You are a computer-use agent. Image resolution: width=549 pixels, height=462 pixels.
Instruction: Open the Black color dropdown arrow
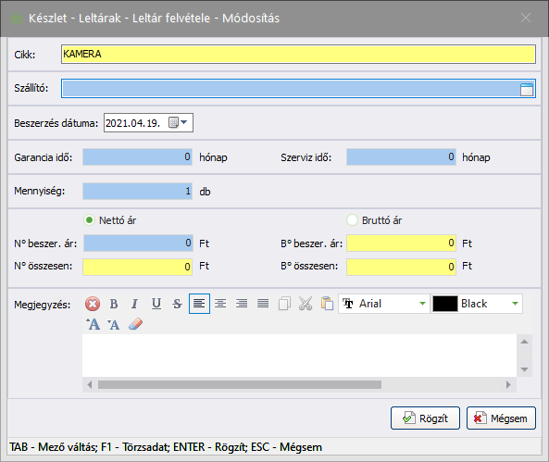click(515, 304)
